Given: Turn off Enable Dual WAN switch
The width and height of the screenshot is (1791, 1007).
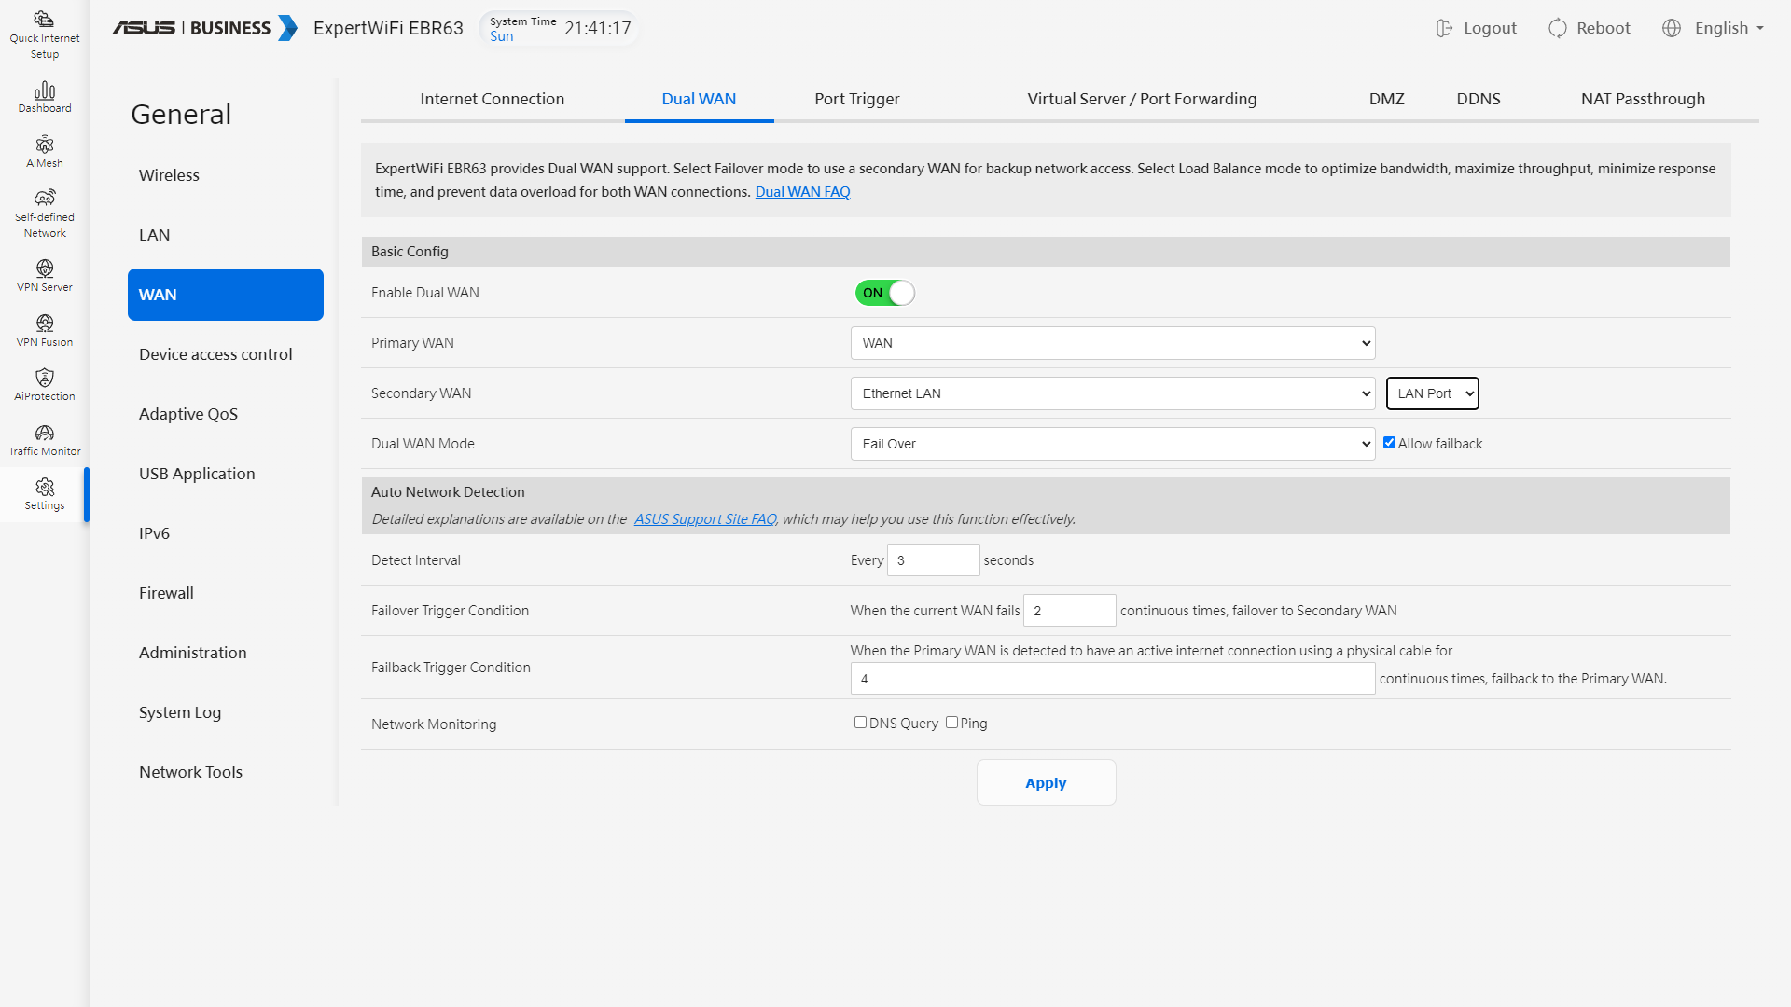Looking at the screenshot, I should [884, 293].
